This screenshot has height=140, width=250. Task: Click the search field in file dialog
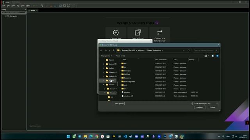coord(205,50)
